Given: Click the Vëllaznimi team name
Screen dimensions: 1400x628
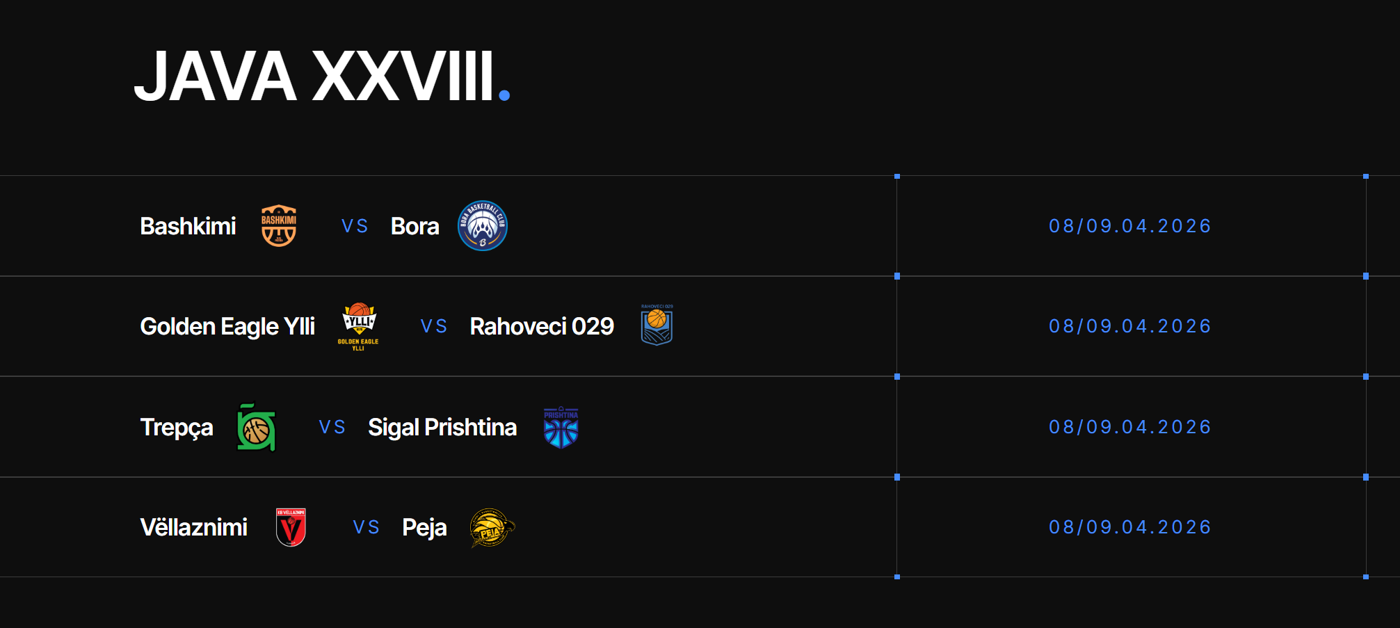Looking at the screenshot, I should point(194,528).
